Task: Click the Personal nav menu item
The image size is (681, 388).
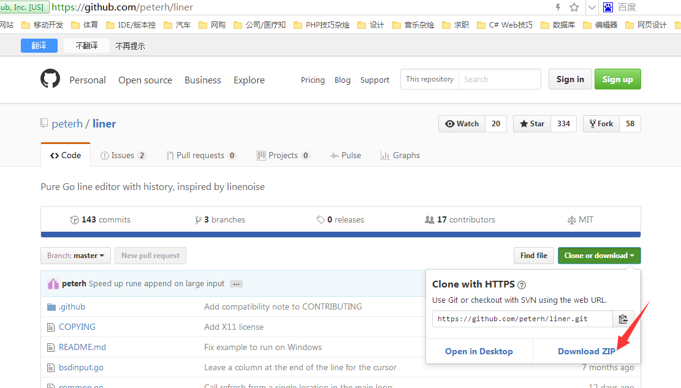Action: coord(88,80)
